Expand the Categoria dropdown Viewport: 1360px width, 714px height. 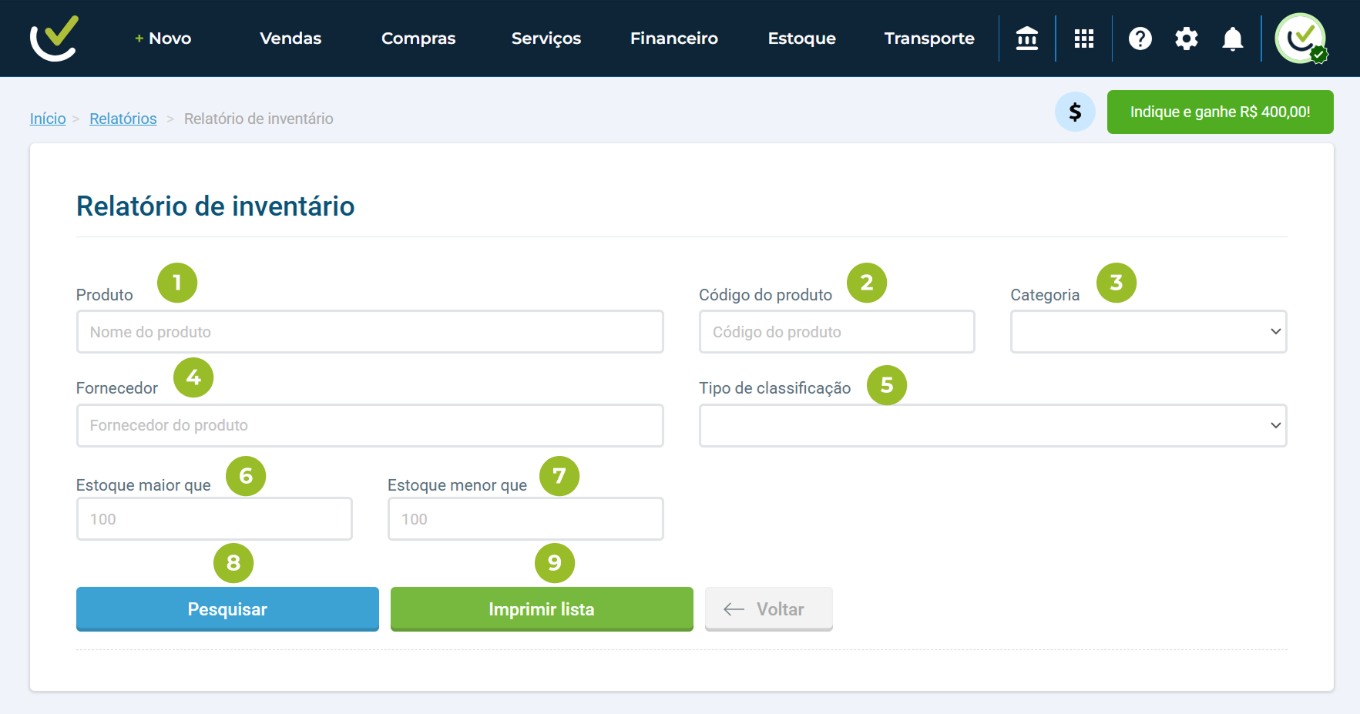[x=1149, y=332]
